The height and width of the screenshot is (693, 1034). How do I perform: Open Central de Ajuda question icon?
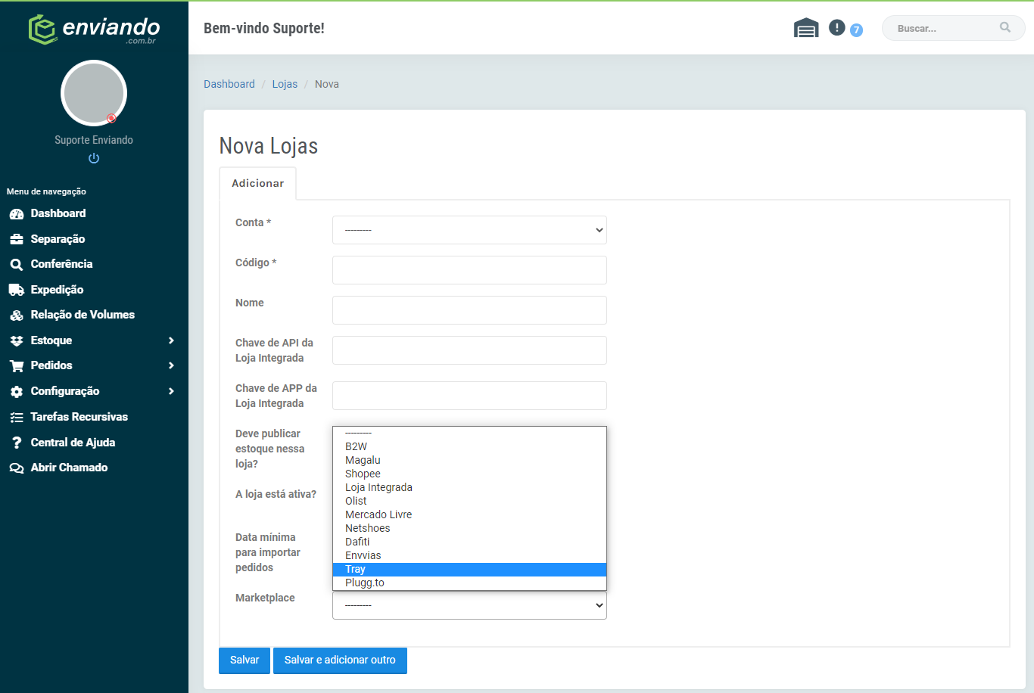point(17,443)
